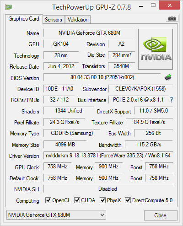Click the BIOS save chip icon
183x226 pixels.
pos(168,77)
